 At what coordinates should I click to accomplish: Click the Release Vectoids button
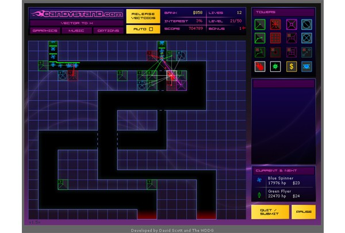(143, 16)
